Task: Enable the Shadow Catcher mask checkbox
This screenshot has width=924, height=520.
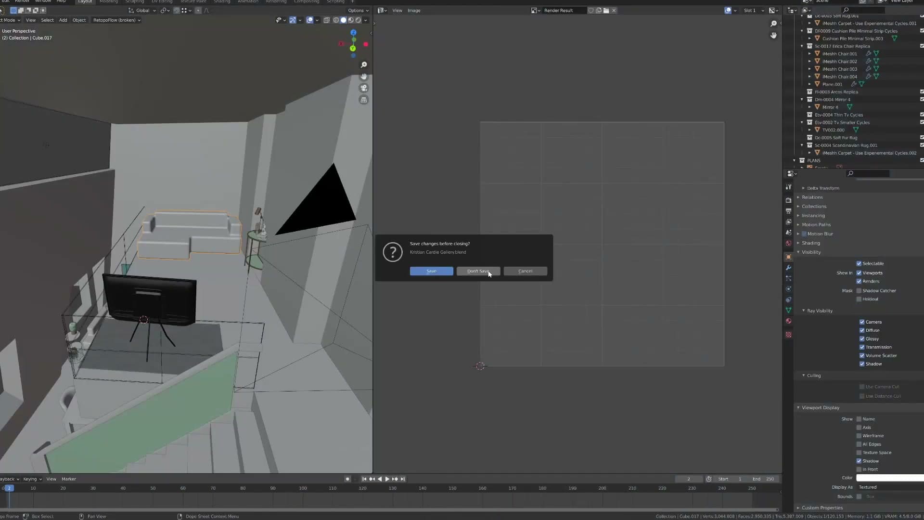Action: pyautogui.click(x=859, y=291)
